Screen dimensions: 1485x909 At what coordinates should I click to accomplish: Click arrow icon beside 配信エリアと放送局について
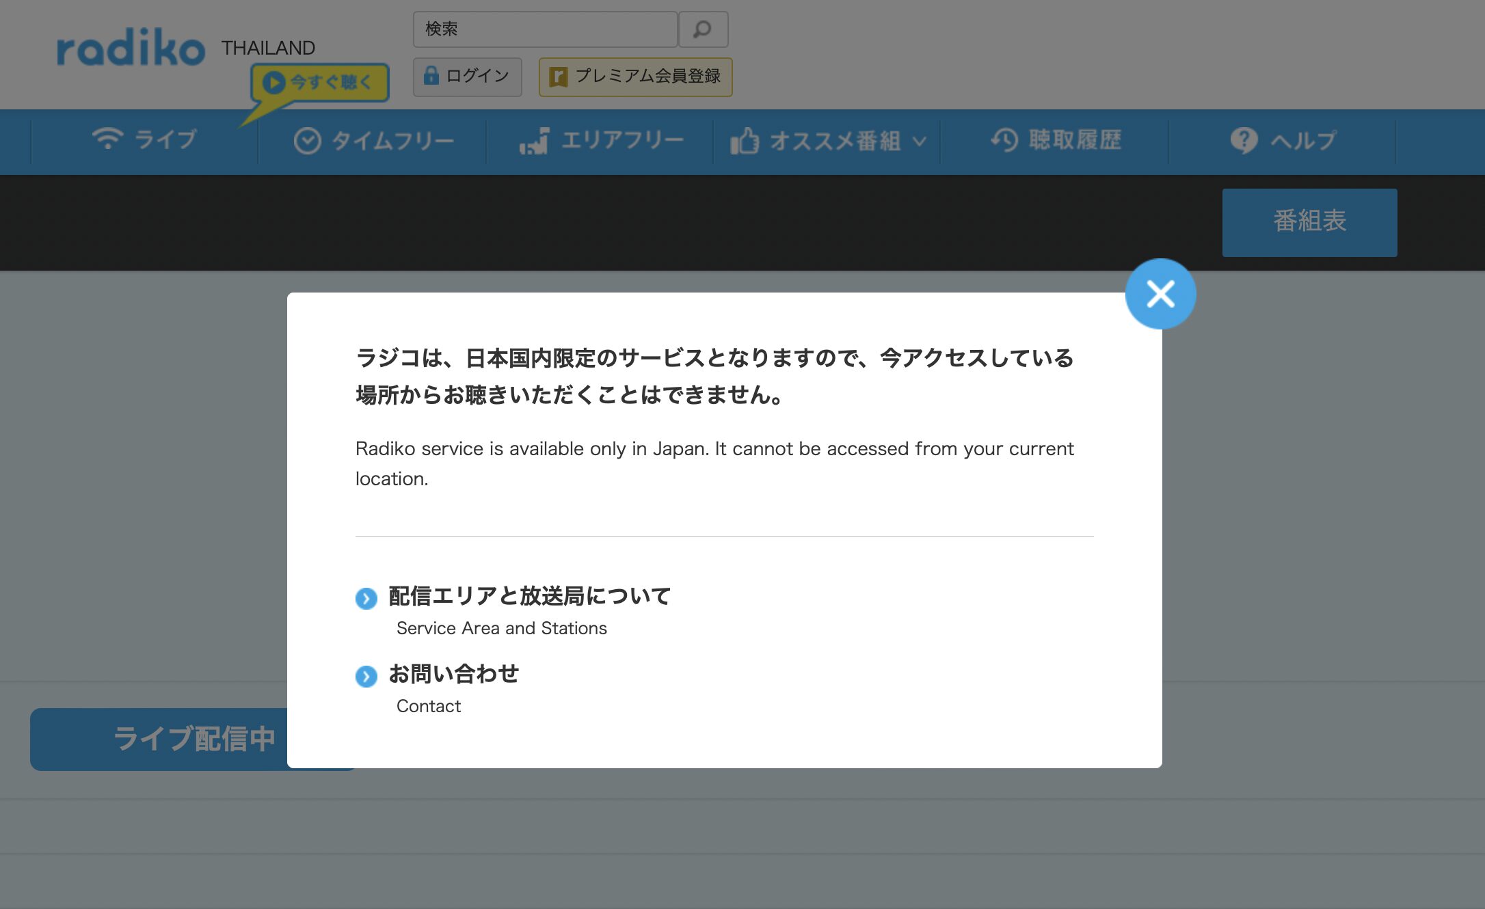click(x=366, y=599)
